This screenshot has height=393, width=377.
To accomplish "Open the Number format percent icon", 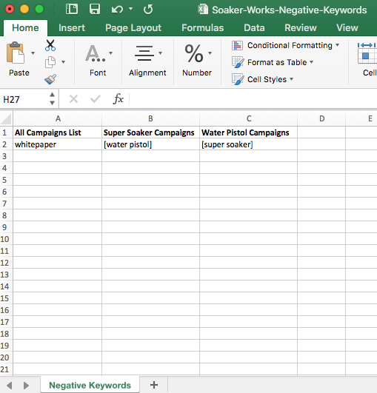I will point(193,53).
